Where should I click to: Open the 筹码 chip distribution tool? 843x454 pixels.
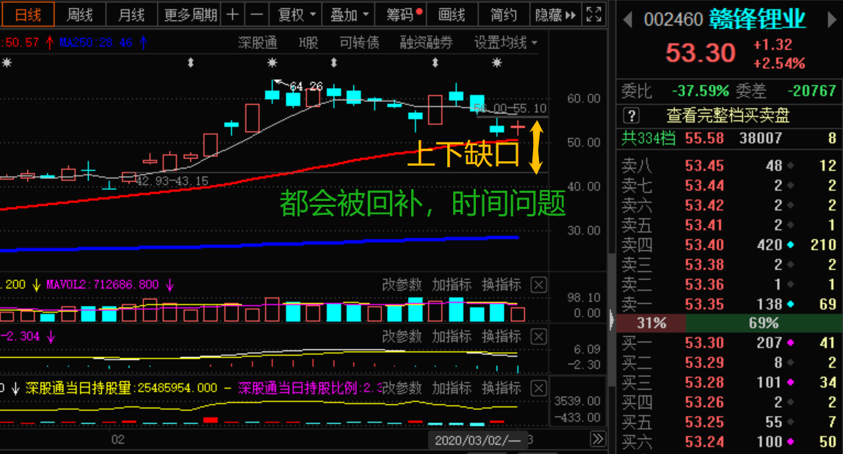400,15
